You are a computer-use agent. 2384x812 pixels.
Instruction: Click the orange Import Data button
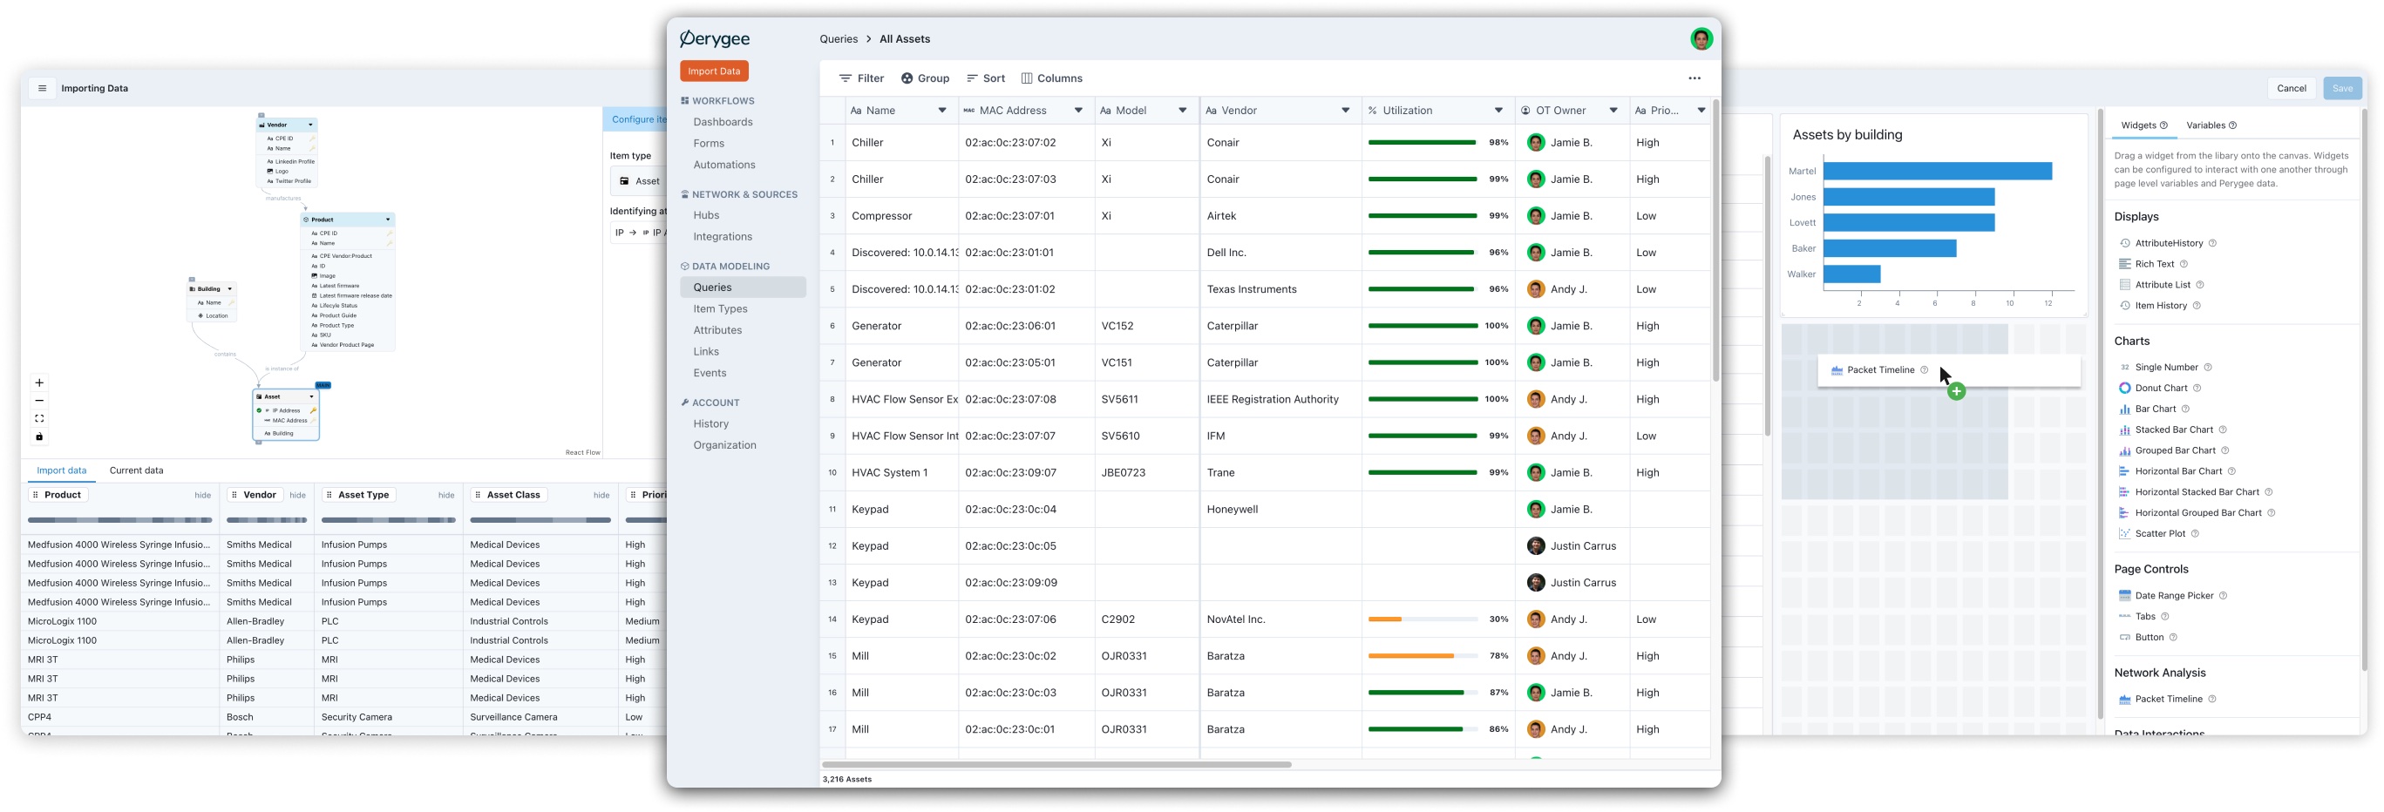tap(714, 71)
